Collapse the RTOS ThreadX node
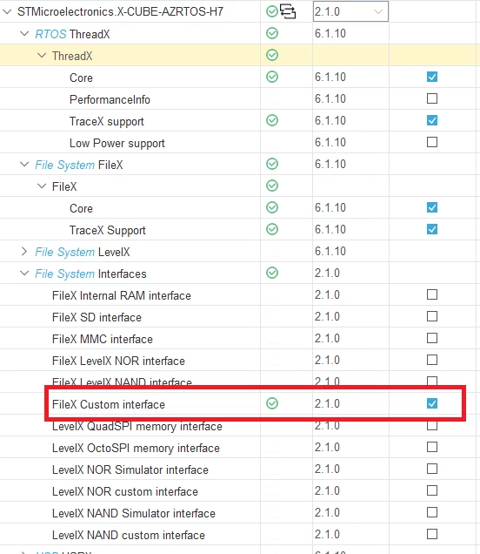This screenshot has height=554, width=480. click(x=24, y=34)
